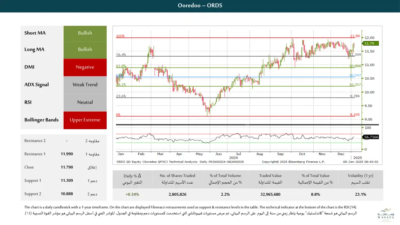400x225 pixels.
Task: Click the Support 2 row label
Action: click(x=33, y=194)
